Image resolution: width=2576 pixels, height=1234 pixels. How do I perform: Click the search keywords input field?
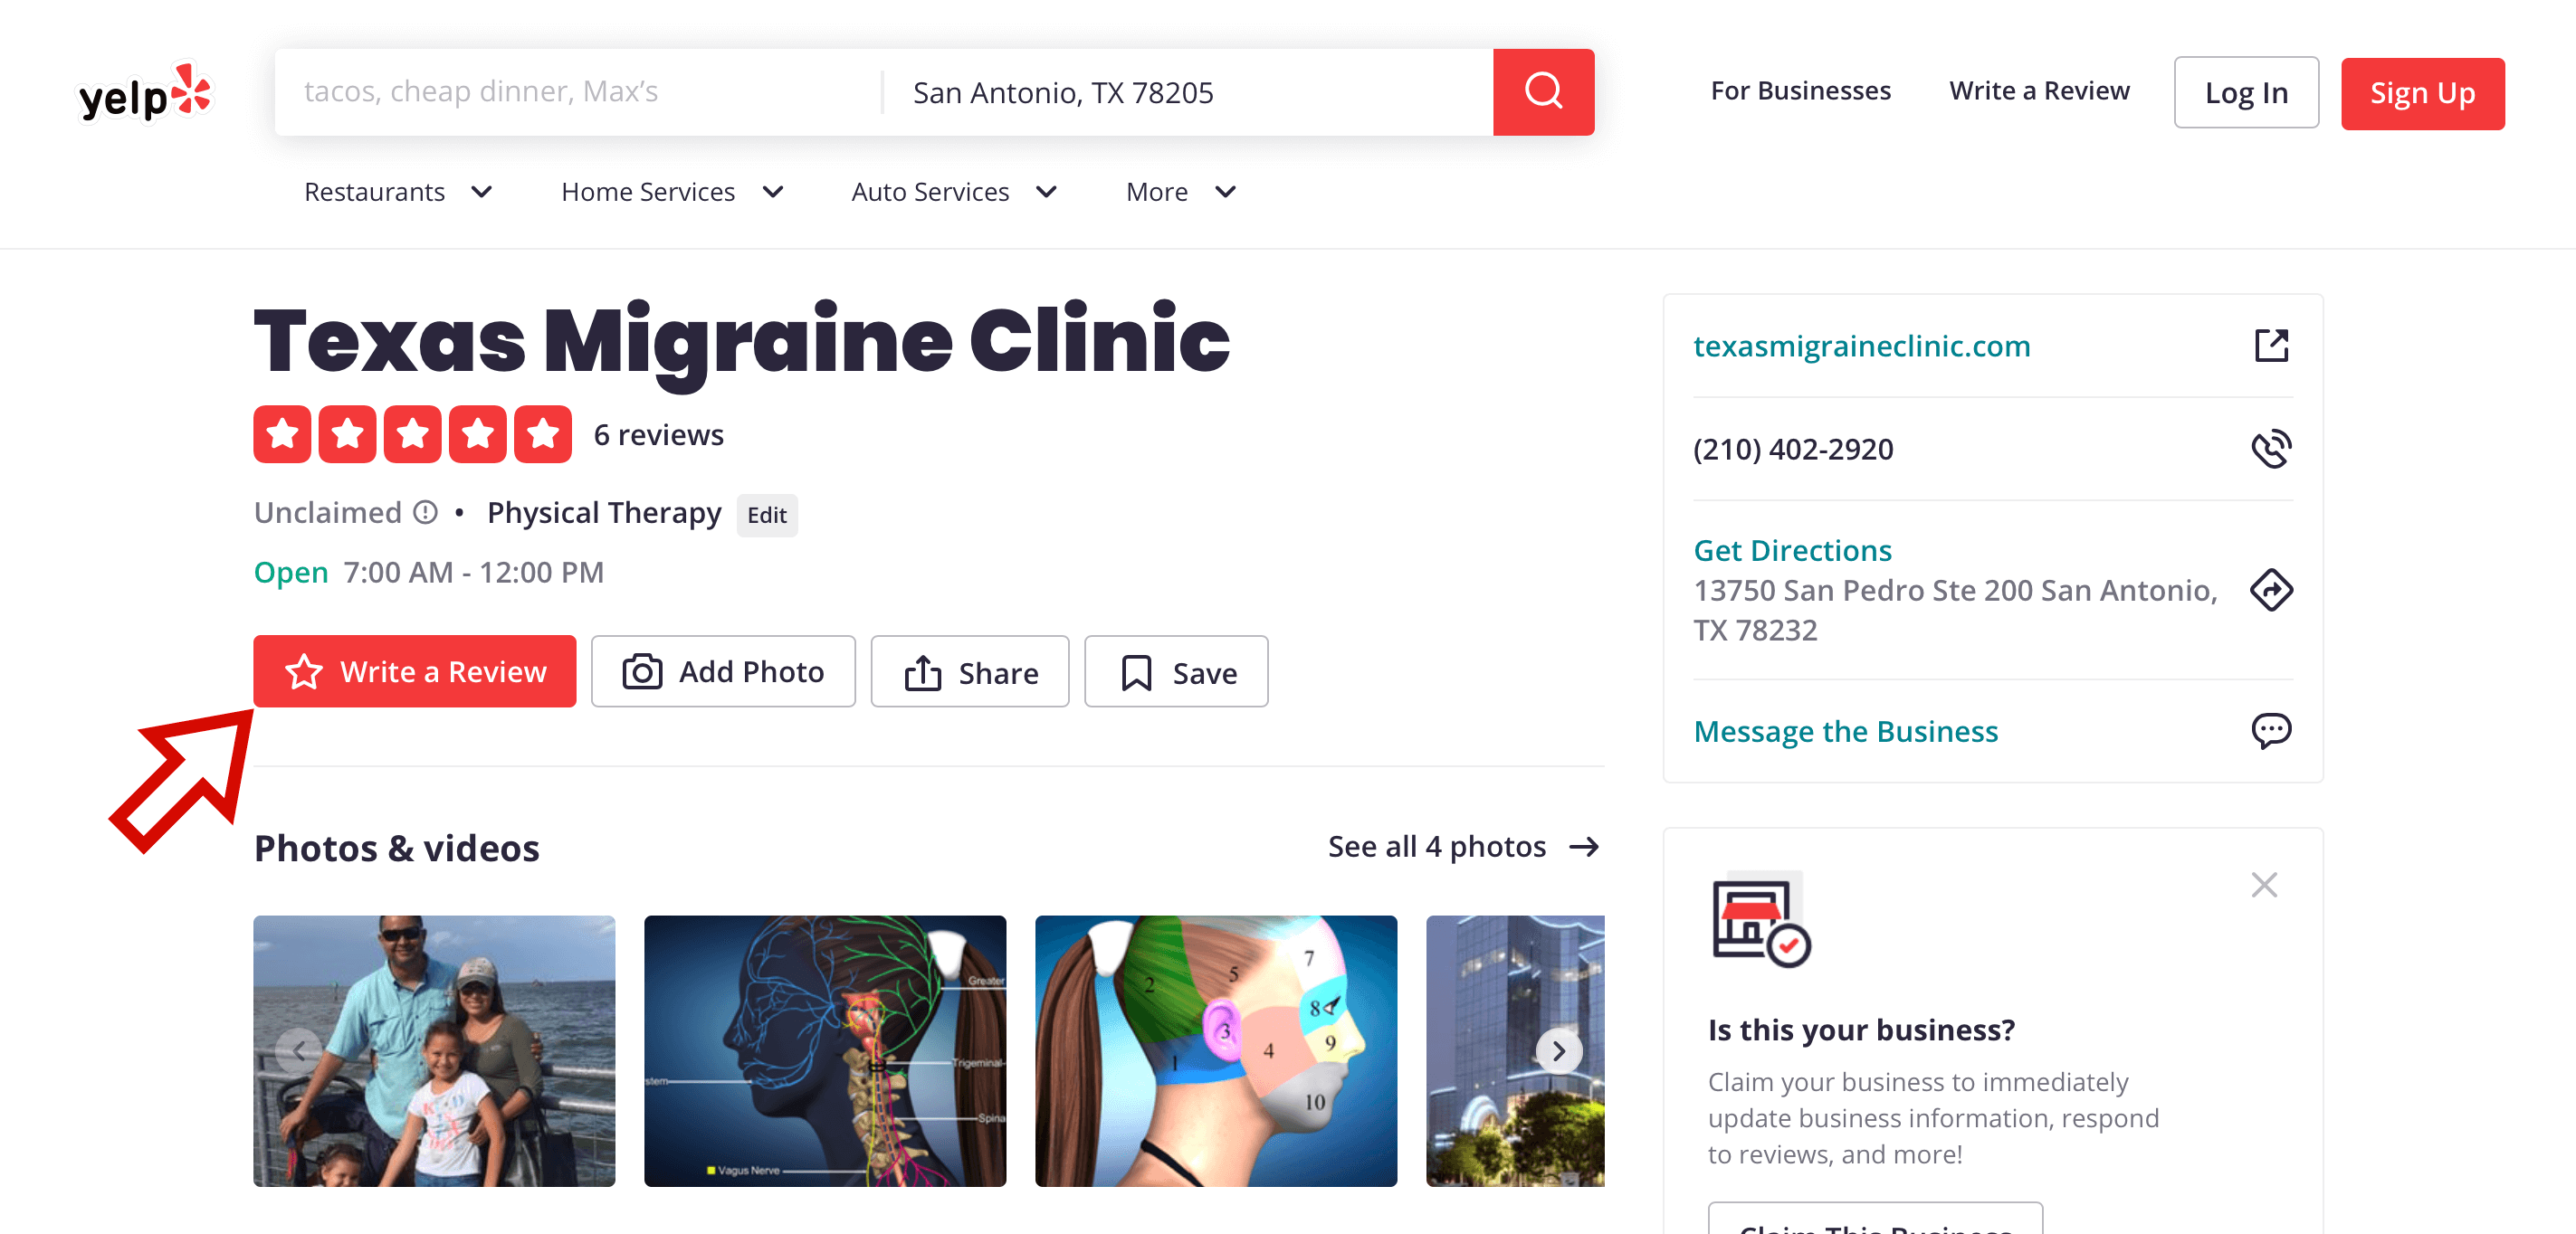click(580, 92)
